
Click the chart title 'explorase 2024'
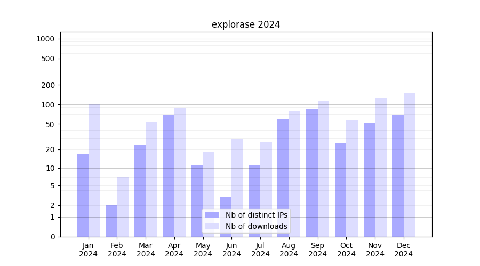point(246,24)
